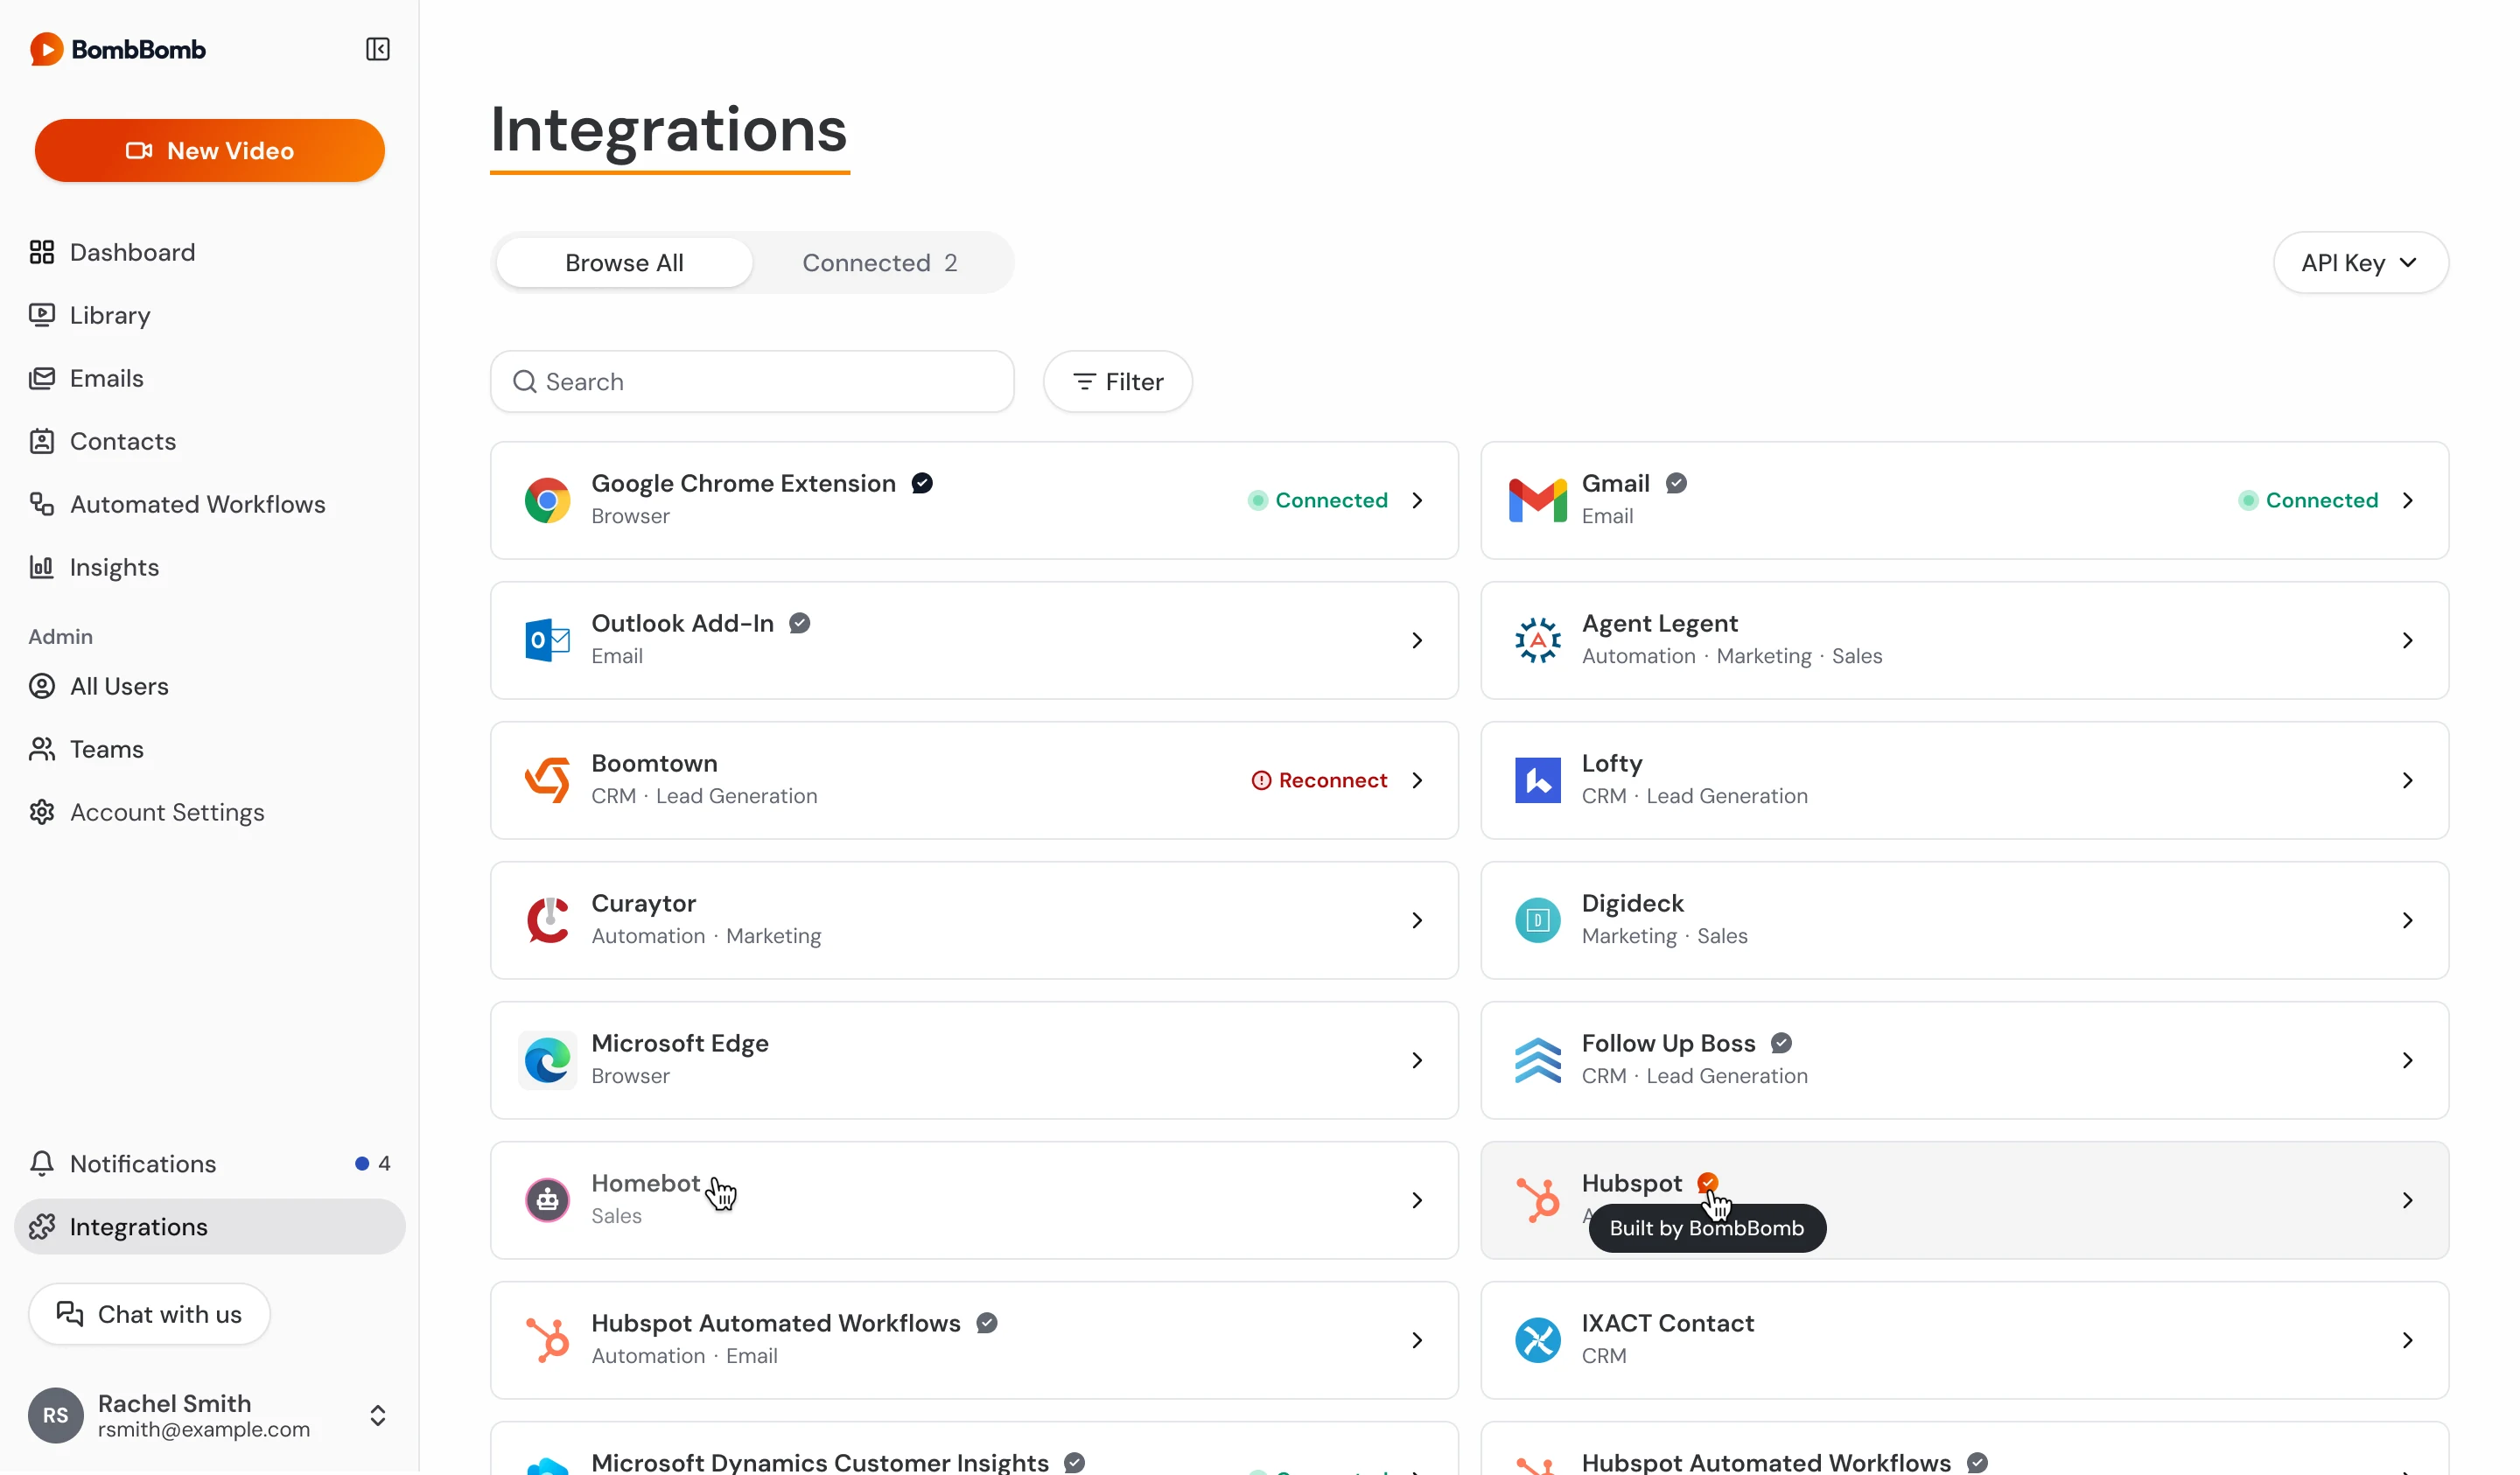Click the Gmail logo icon

click(x=1537, y=500)
